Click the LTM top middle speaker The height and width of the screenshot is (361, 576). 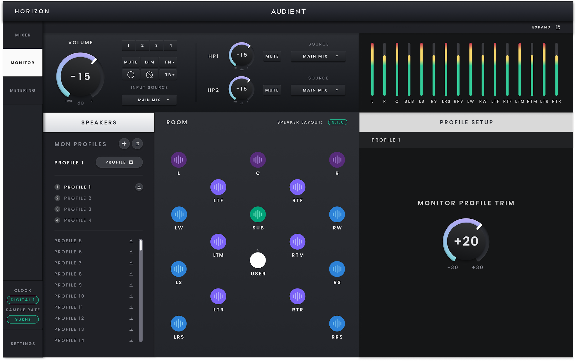[x=218, y=242]
